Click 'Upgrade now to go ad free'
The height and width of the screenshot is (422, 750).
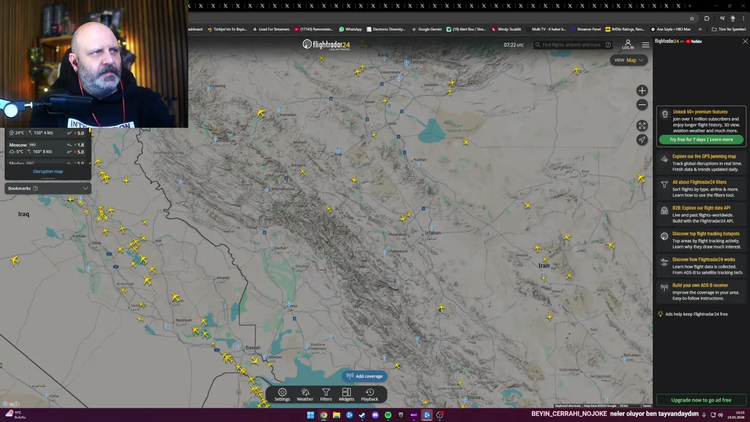coord(701,400)
